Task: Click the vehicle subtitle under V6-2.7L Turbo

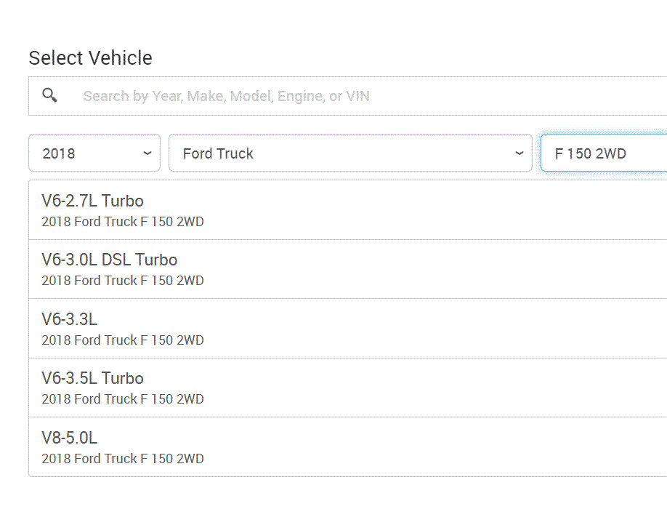Action: point(123,222)
